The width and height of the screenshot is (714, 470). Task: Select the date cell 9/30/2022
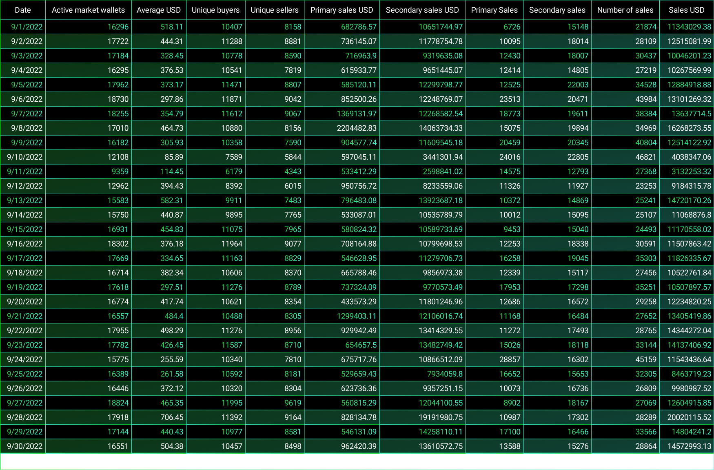pyautogui.click(x=23, y=446)
